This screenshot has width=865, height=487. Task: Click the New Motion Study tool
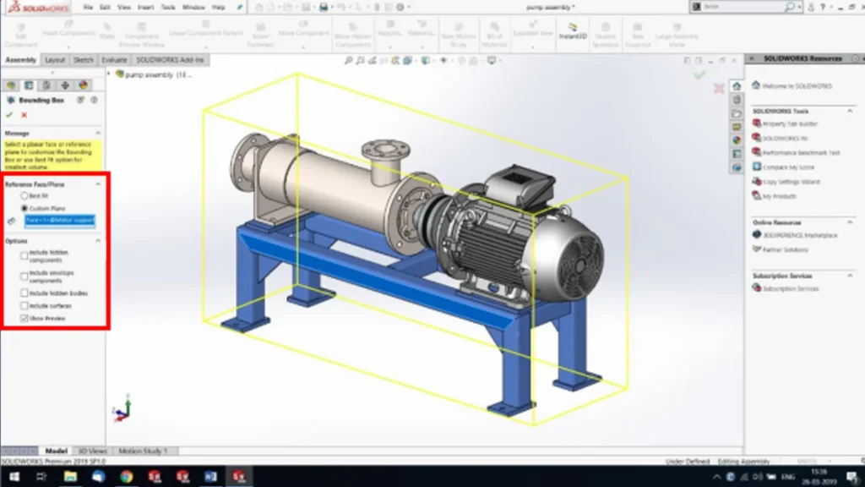click(459, 36)
